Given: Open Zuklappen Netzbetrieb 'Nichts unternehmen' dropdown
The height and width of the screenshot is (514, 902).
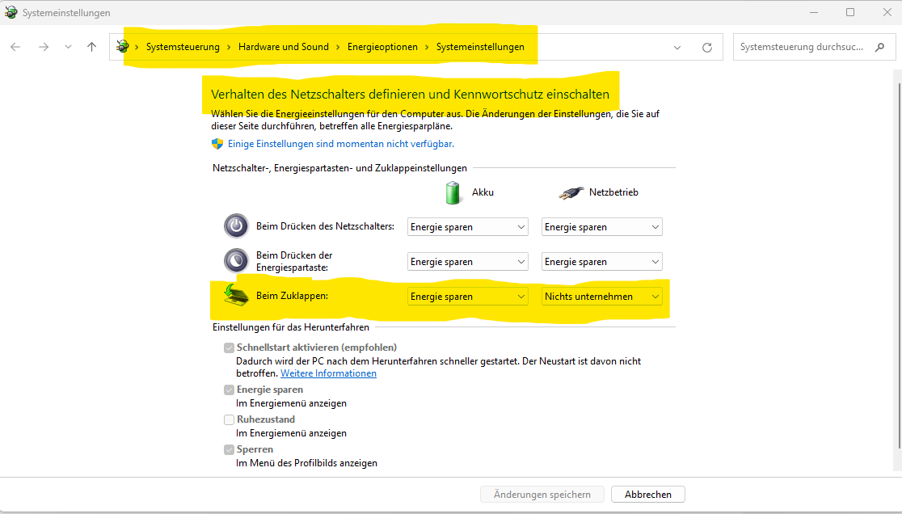Looking at the screenshot, I should click(601, 296).
